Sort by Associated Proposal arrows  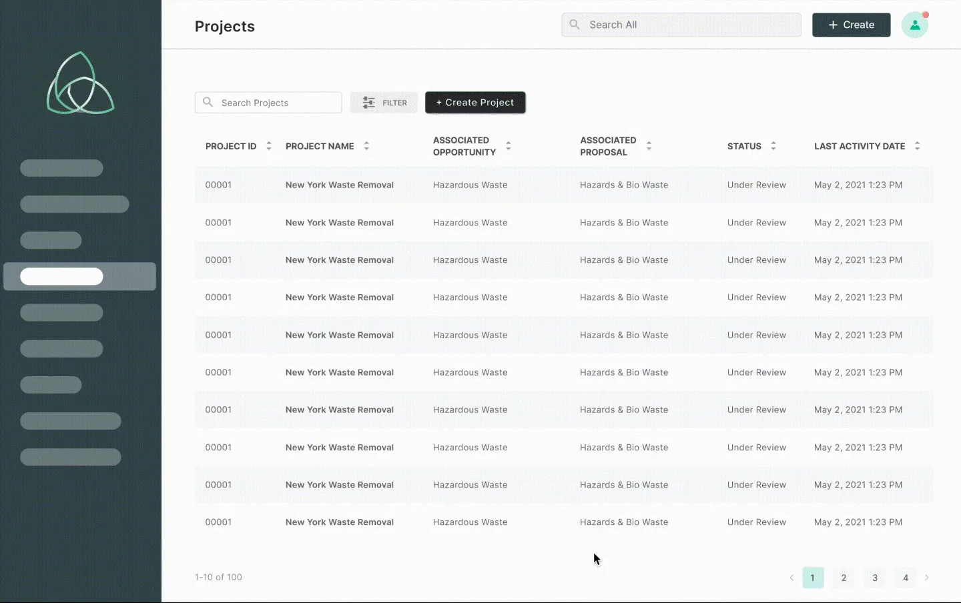click(649, 145)
